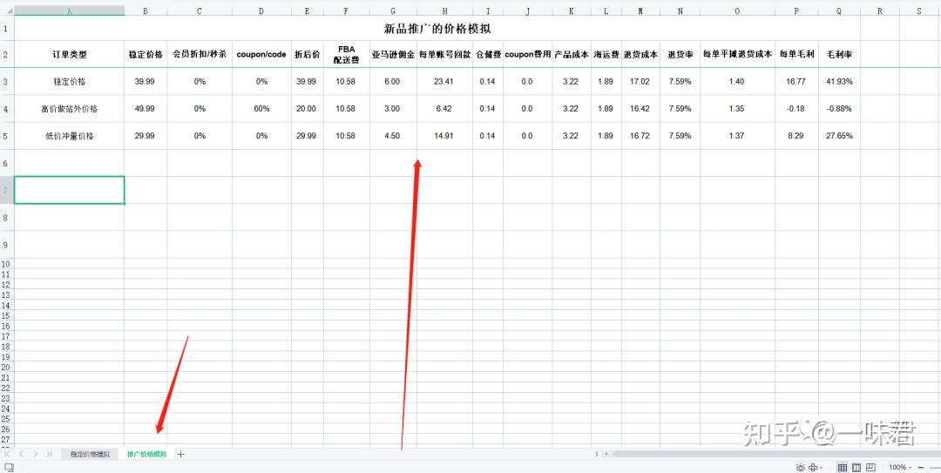This screenshot has height=473, width=941.
Task: Click the 27.65% margin cell
Action: [x=839, y=136]
